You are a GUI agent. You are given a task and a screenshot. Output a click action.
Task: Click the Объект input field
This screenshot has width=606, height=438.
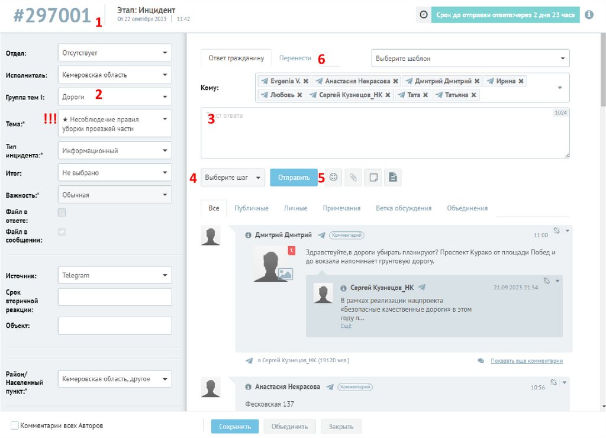point(115,326)
